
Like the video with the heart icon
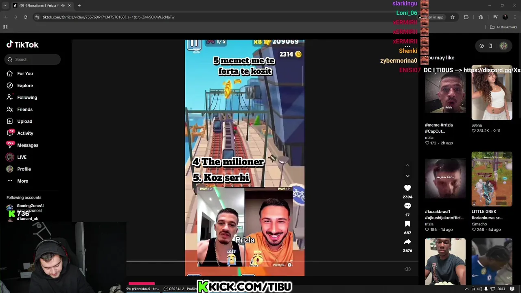coord(407,188)
